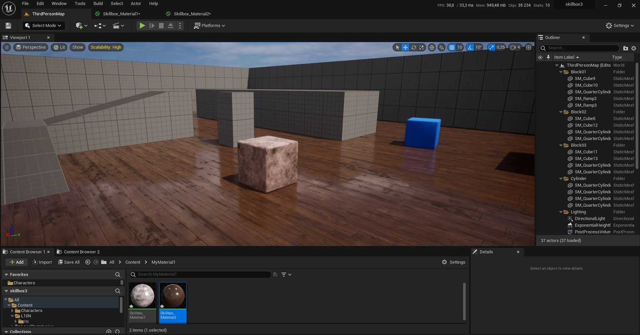Screen dimensions: 640x335
Task: Toggle grid snapping in viewport
Action: tap(452, 47)
